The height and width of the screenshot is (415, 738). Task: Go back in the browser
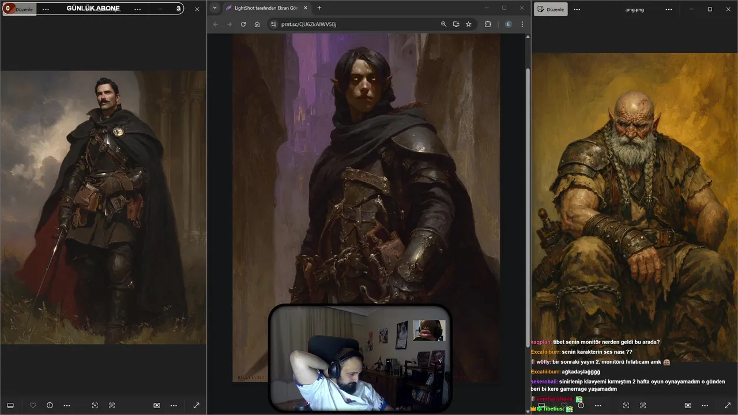216,24
